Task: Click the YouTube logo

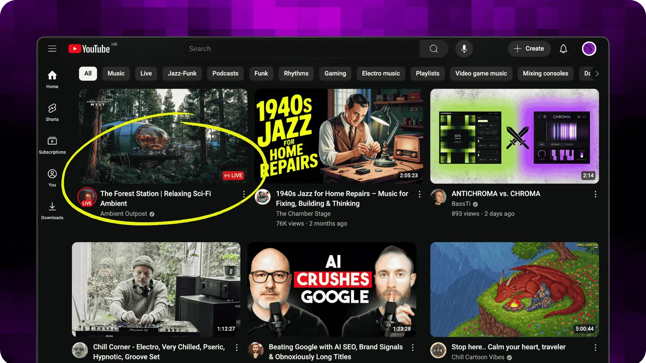Action: pyautogui.click(x=89, y=49)
